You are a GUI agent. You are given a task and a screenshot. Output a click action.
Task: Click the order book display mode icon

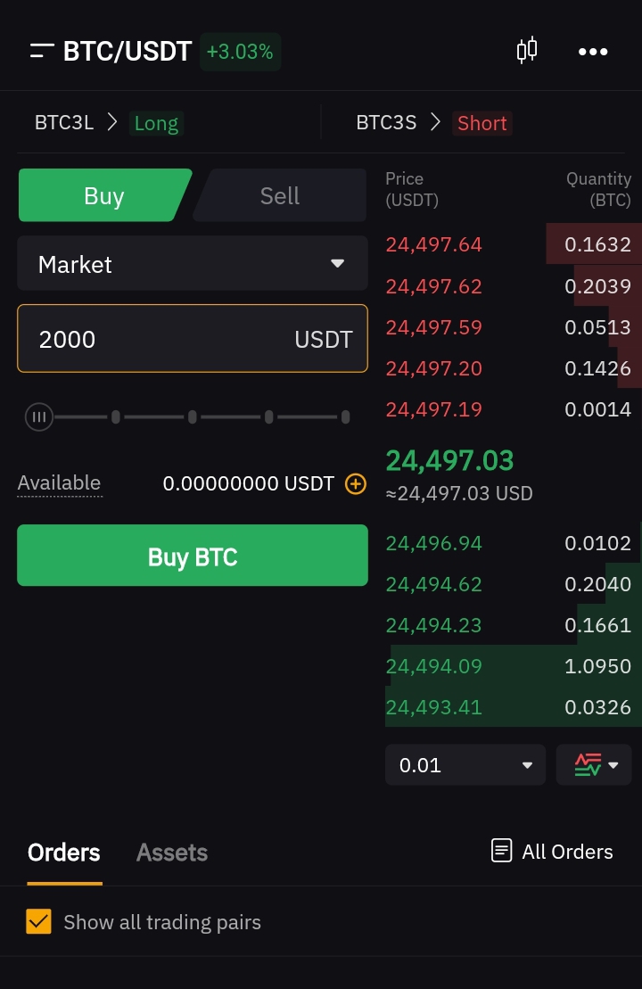587,765
